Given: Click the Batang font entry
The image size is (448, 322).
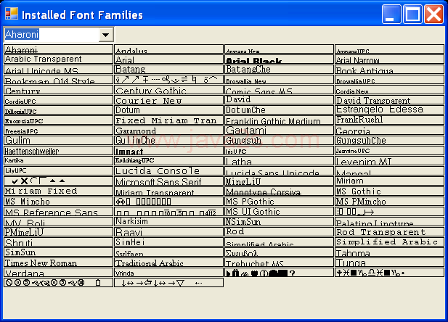Looking at the screenshot, I should tap(168, 70).
